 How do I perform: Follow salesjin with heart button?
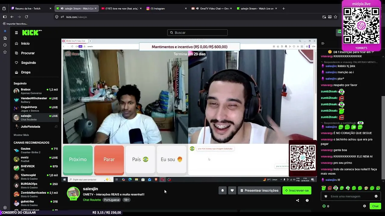point(232,190)
